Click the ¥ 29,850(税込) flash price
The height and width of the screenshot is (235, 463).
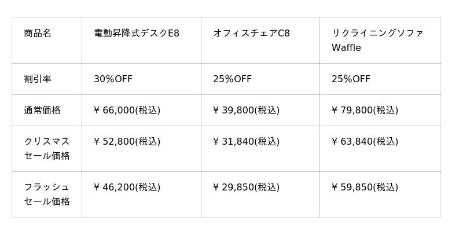(x=247, y=188)
